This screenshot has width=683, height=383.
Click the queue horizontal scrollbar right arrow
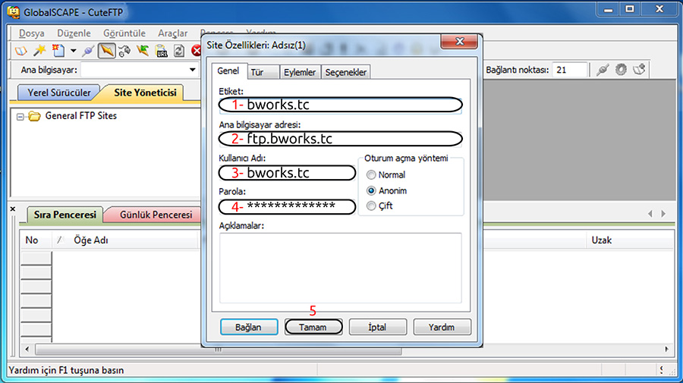tap(666, 349)
